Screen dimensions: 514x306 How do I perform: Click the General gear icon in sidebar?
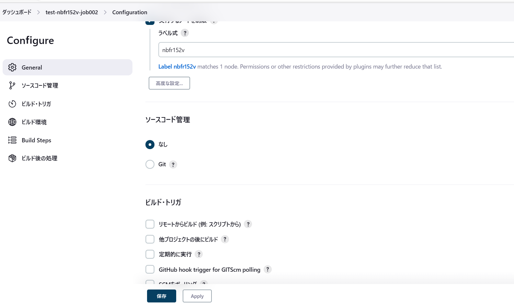click(12, 67)
